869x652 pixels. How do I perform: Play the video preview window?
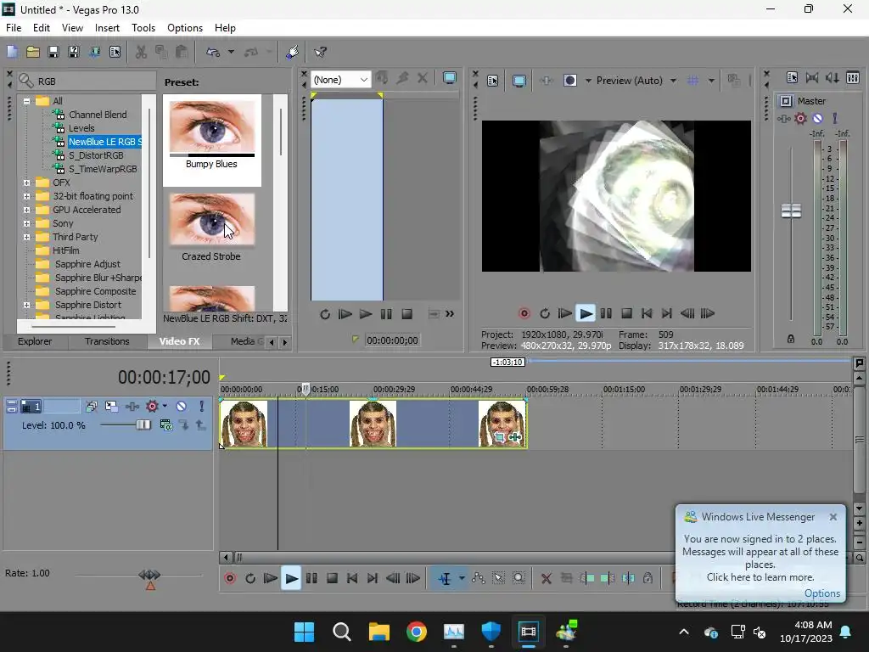(586, 313)
